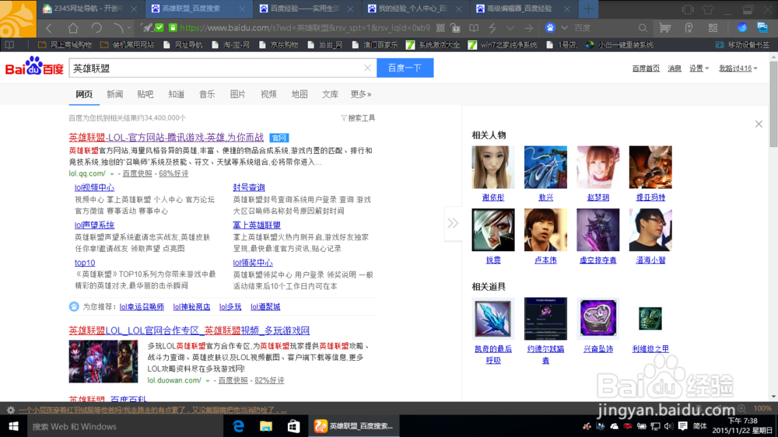Open the browser home page icon
Screen dimensions: 778x437
[x=73, y=28]
